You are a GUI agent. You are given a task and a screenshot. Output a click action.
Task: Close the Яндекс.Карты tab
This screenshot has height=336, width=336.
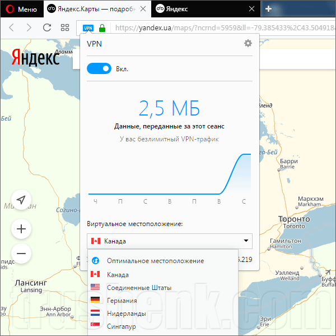pos(143,9)
